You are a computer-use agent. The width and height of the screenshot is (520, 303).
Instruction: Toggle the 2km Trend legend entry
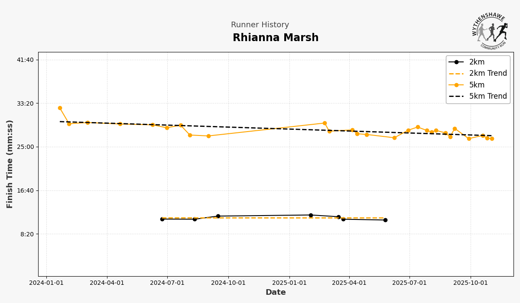[488, 74]
